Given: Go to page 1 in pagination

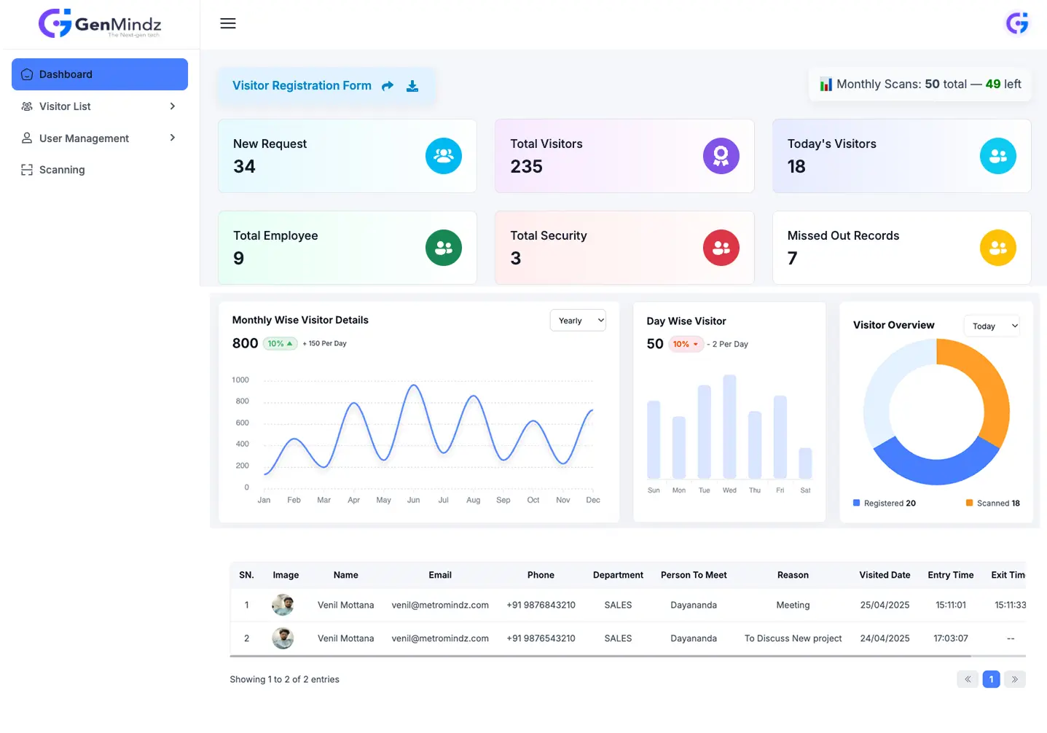Looking at the screenshot, I should tap(991, 679).
